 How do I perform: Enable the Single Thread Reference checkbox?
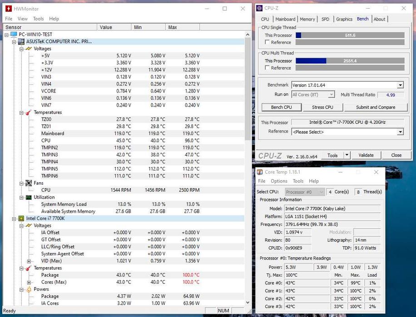267,42
